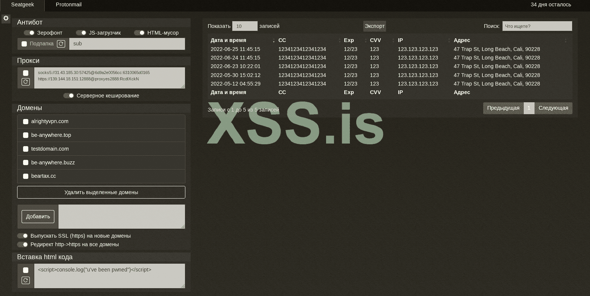Switch to the Protonmail tab
This screenshot has height=296, width=590.
point(68,5)
